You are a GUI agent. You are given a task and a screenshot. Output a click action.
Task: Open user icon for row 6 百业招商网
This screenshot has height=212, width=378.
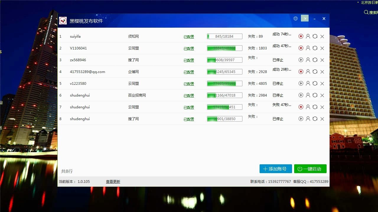pos(308,95)
